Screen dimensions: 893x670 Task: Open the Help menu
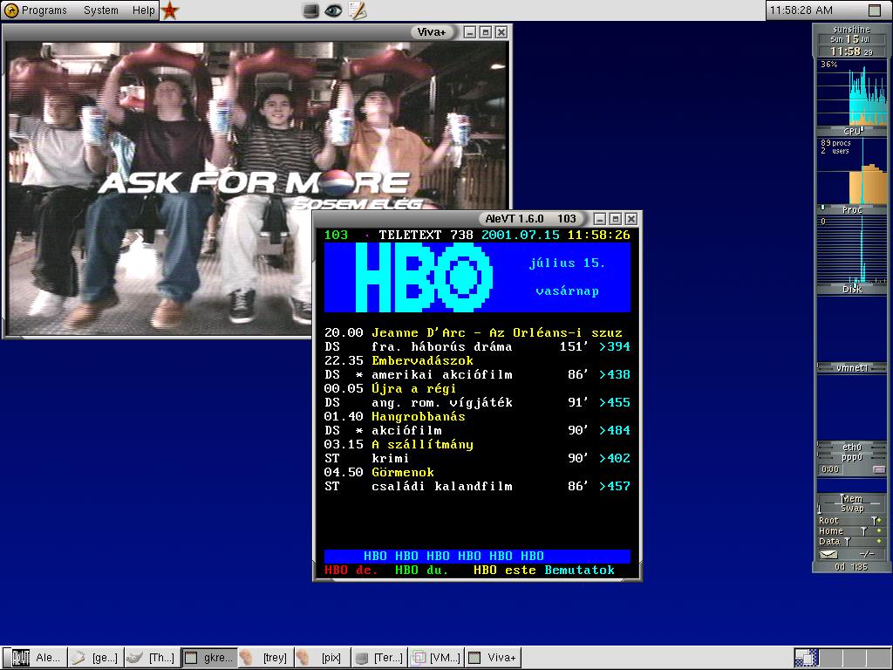point(143,10)
